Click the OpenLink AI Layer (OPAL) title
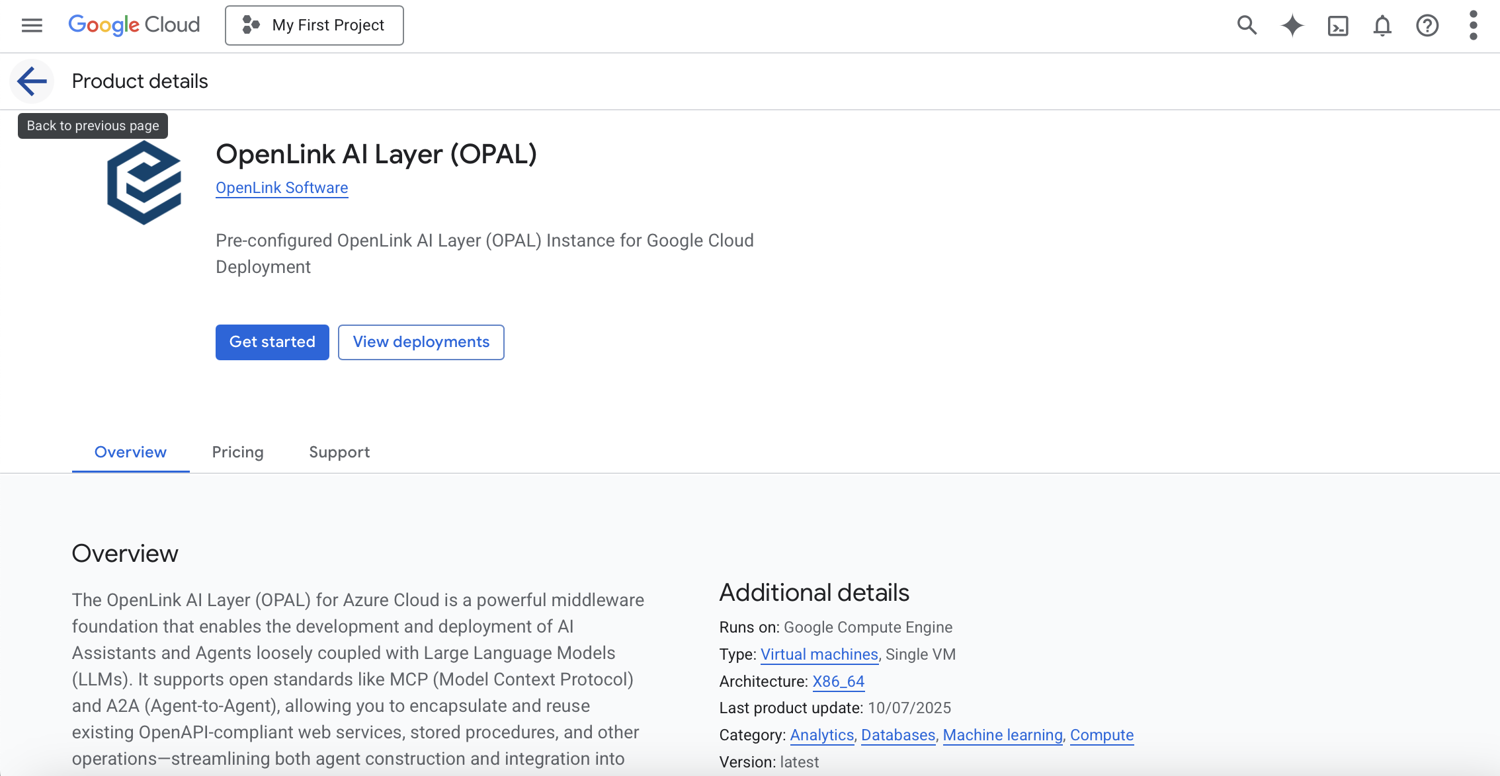Screen dimensions: 1500x776 (x=376, y=154)
